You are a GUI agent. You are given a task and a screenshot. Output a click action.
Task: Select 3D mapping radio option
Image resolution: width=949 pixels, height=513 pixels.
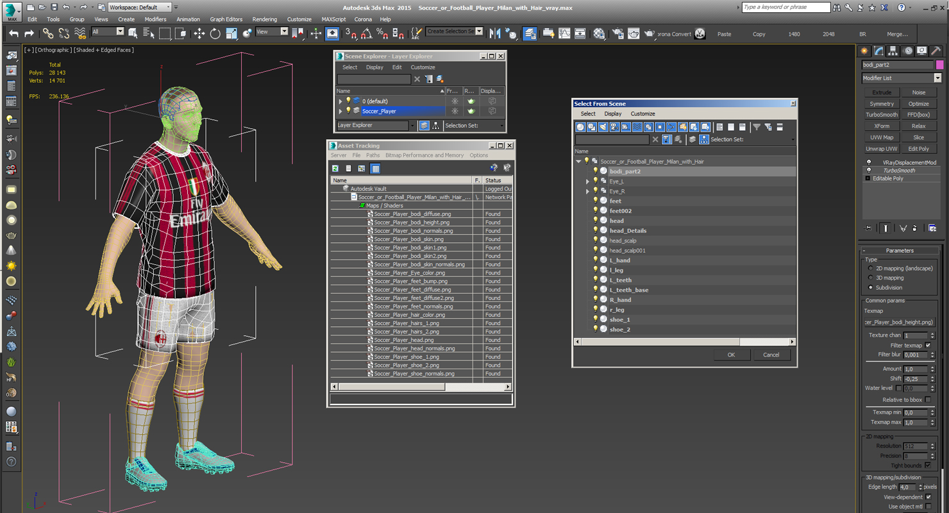(871, 278)
